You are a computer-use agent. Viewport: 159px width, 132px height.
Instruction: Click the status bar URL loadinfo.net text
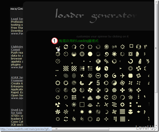coord(25,129)
